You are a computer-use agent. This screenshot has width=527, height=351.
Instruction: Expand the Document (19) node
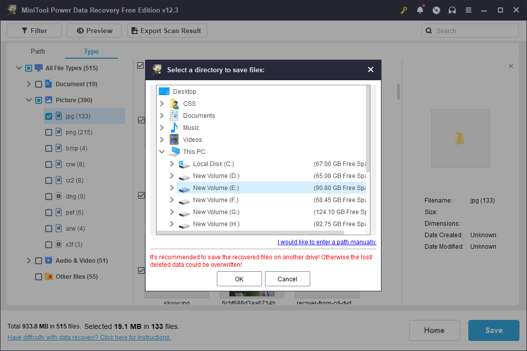click(29, 84)
